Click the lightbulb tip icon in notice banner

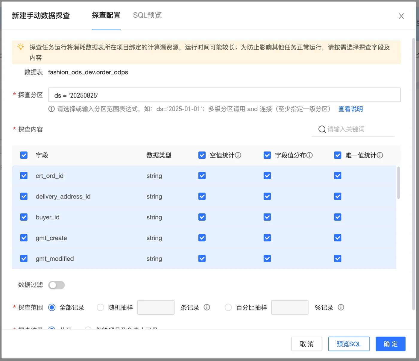pos(21,47)
